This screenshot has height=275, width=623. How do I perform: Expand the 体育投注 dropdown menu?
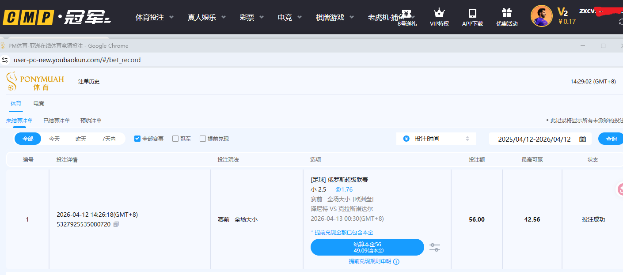point(154,17)
